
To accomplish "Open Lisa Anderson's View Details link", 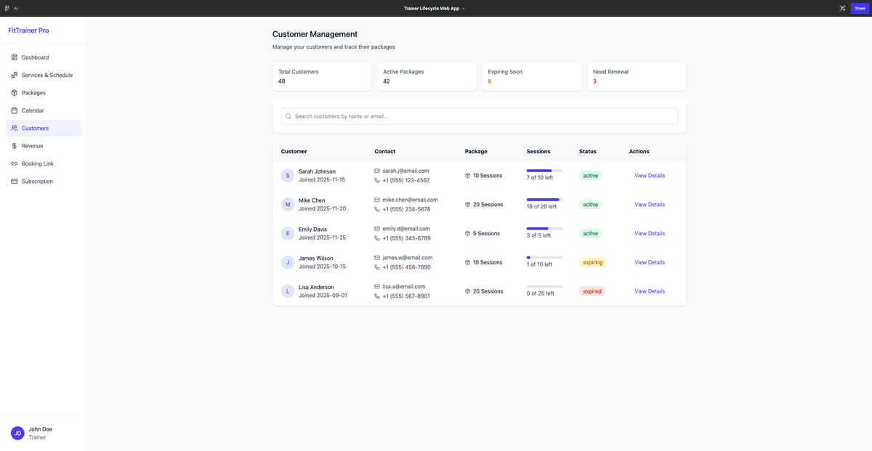I will (x=649, y=291).
